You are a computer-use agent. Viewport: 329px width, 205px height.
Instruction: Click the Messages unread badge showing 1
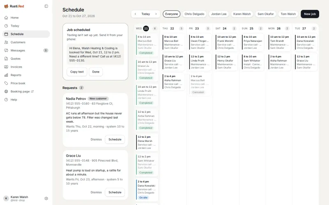point(46,50)
